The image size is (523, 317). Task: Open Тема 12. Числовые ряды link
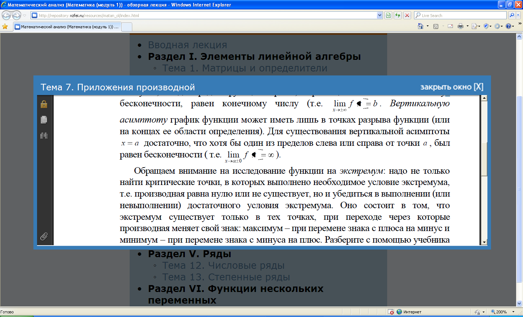pyautogui.click(x=223, y=265)
